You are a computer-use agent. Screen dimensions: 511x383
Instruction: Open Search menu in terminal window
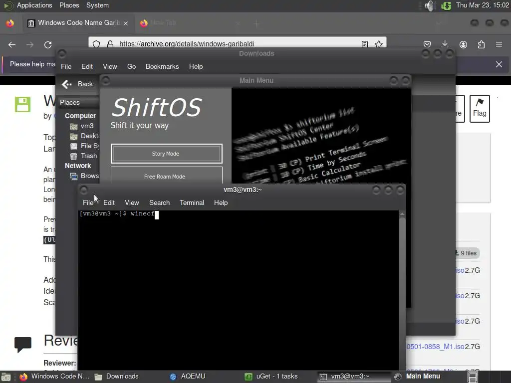click(159, 202)
